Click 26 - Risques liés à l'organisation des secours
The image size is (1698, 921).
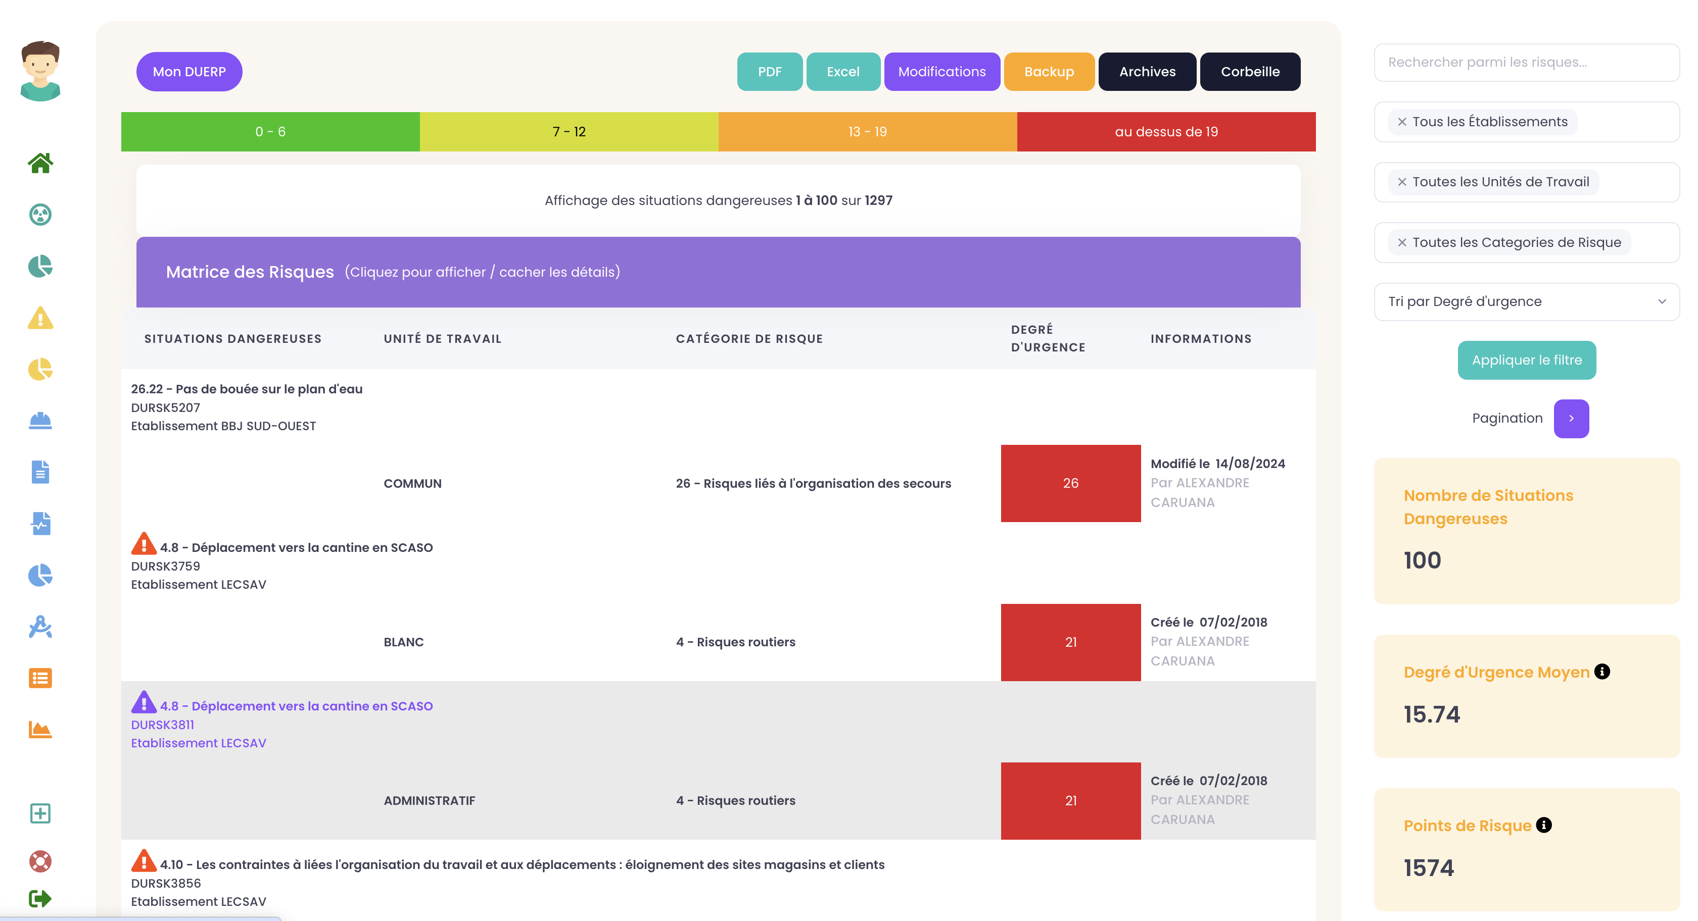tap(814, 484)
